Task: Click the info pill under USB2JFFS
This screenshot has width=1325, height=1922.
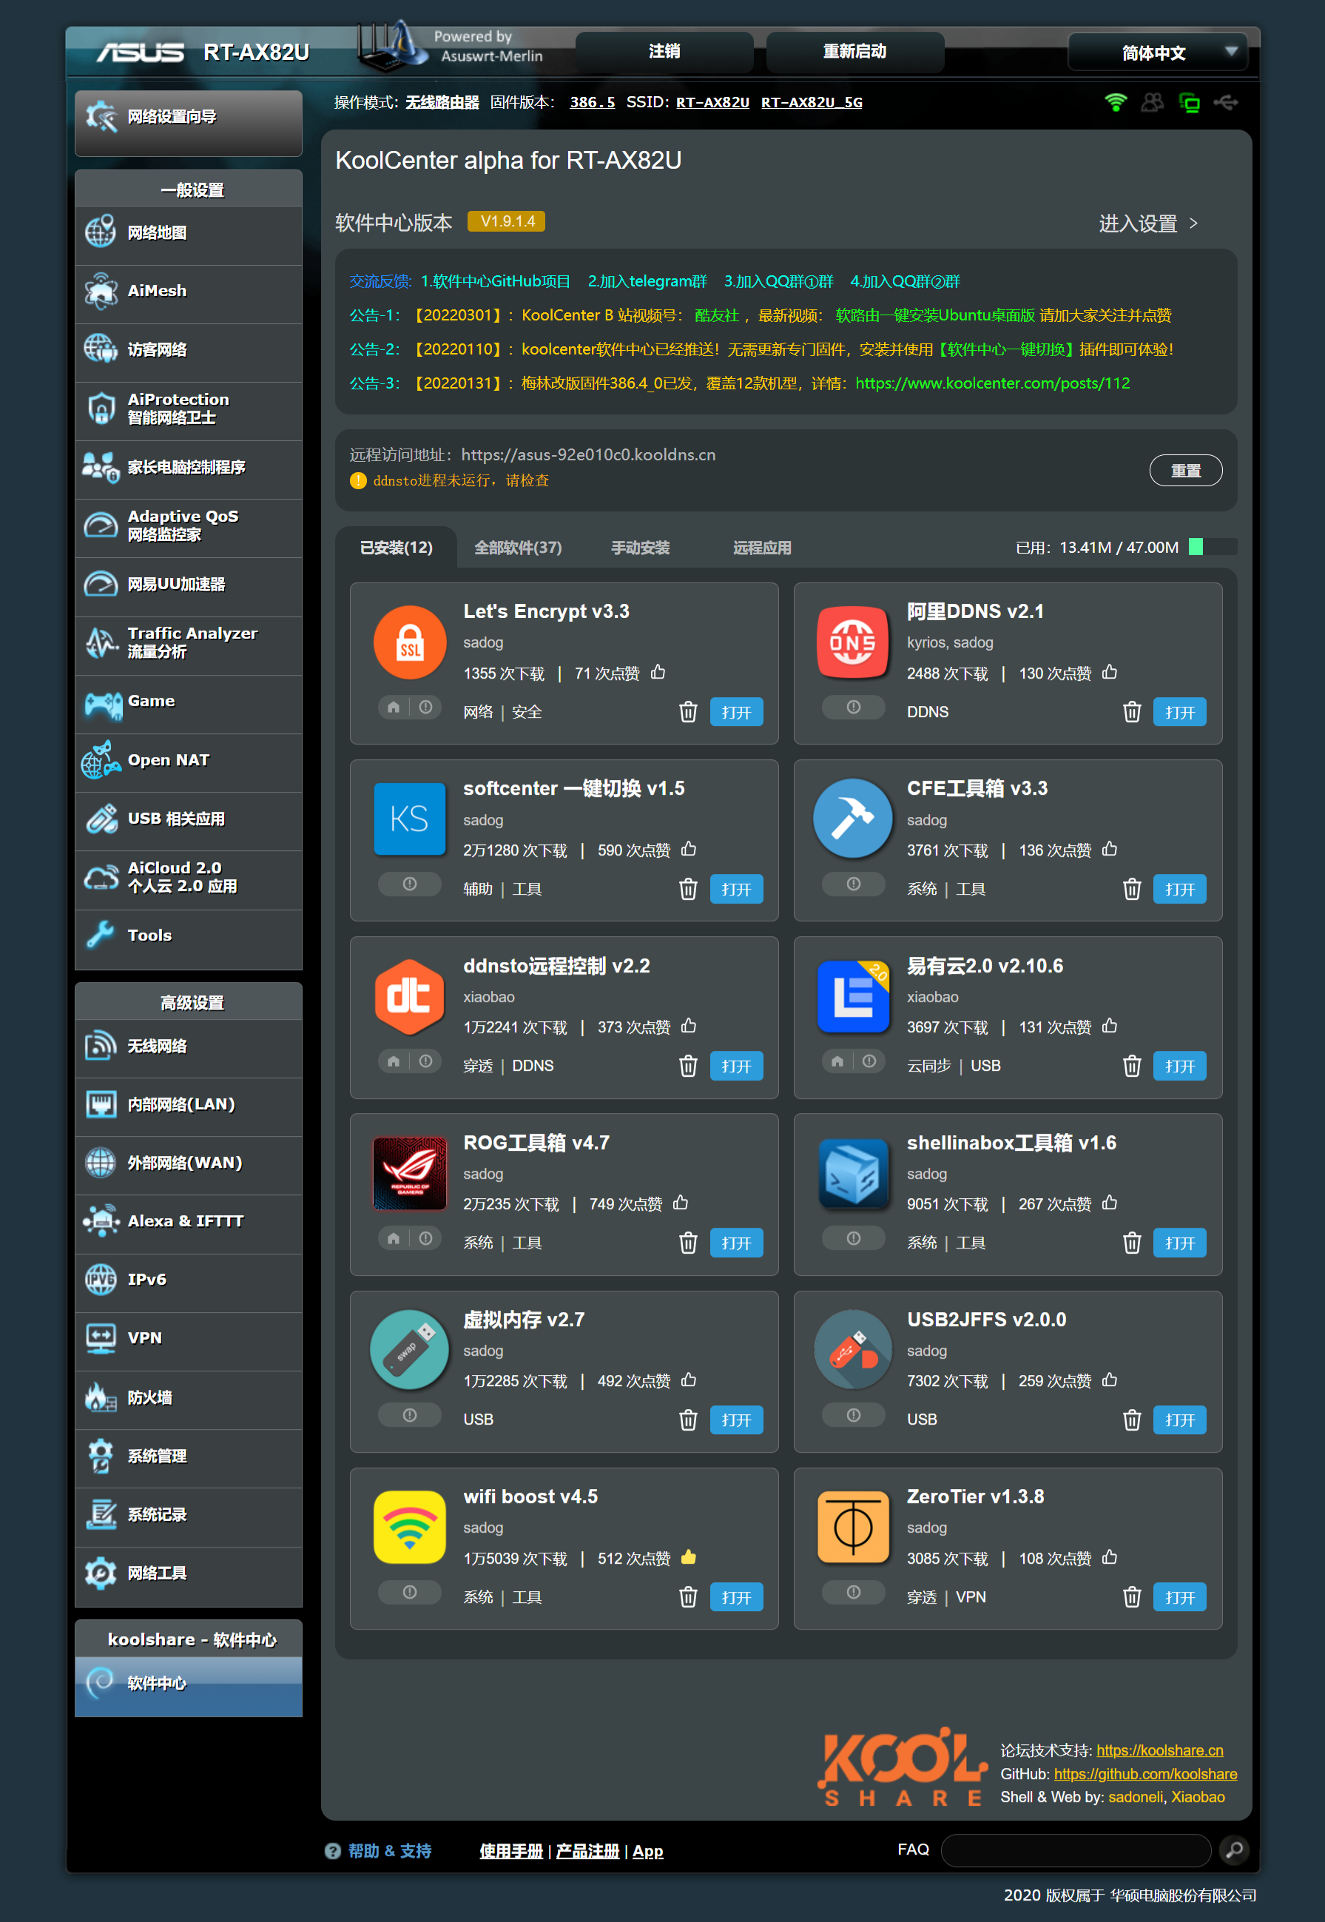Action: coord(852,1414)
